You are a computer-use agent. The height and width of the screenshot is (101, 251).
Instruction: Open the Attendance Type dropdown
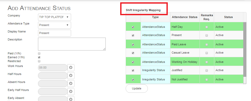coord(55,25)
